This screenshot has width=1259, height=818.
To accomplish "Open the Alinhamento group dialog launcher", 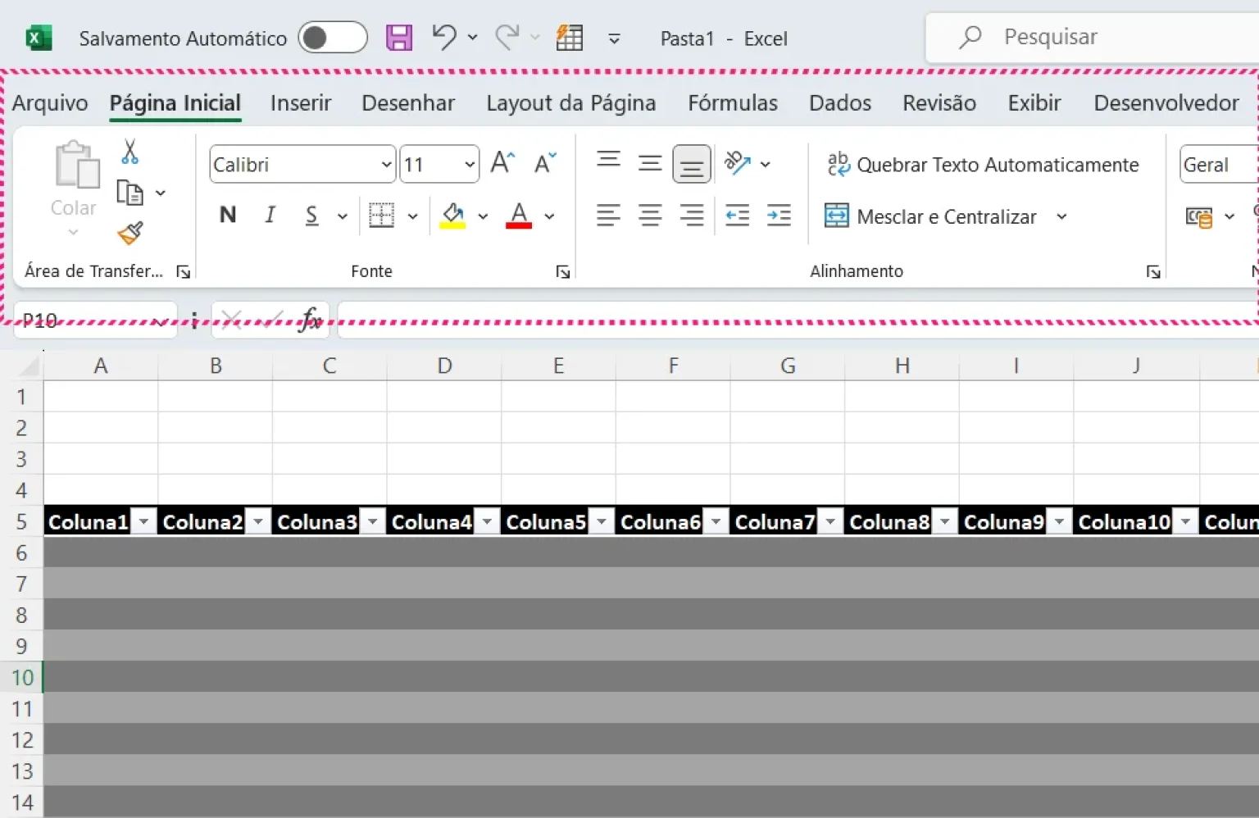I will coord(1153,272).
